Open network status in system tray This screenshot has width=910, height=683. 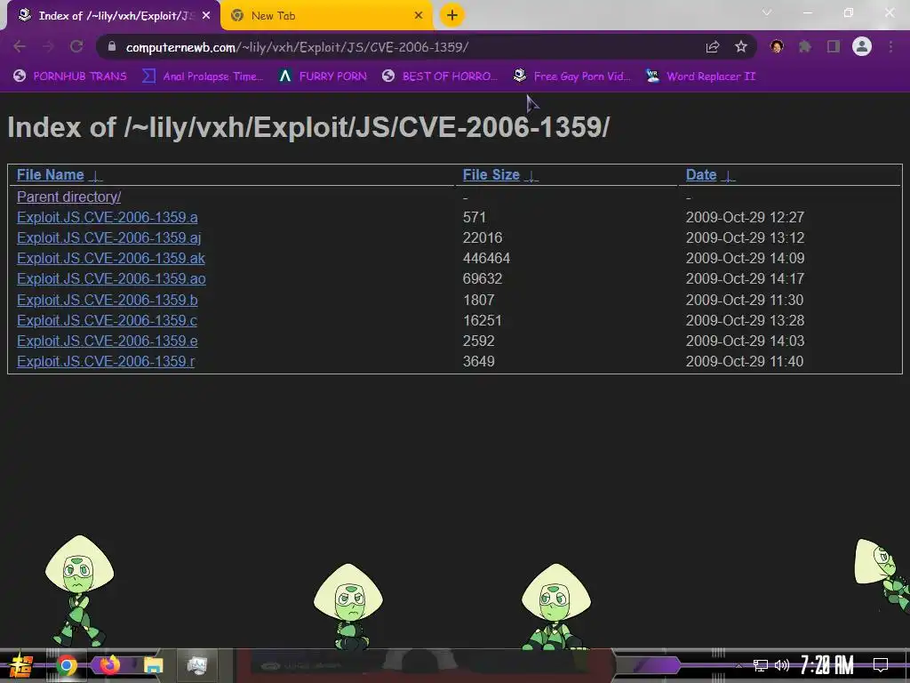click(761, 665)
